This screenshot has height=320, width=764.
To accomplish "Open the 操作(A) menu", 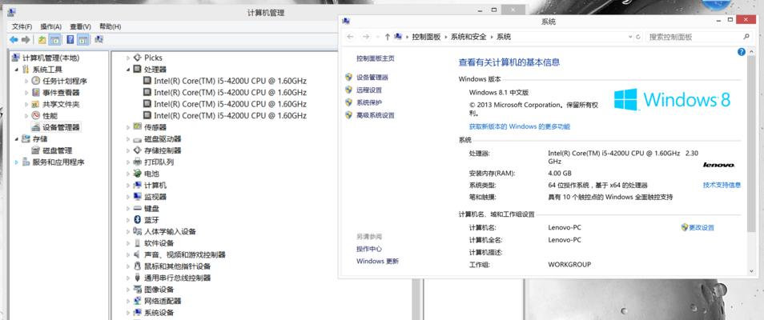I will click(x=50, y=26).
